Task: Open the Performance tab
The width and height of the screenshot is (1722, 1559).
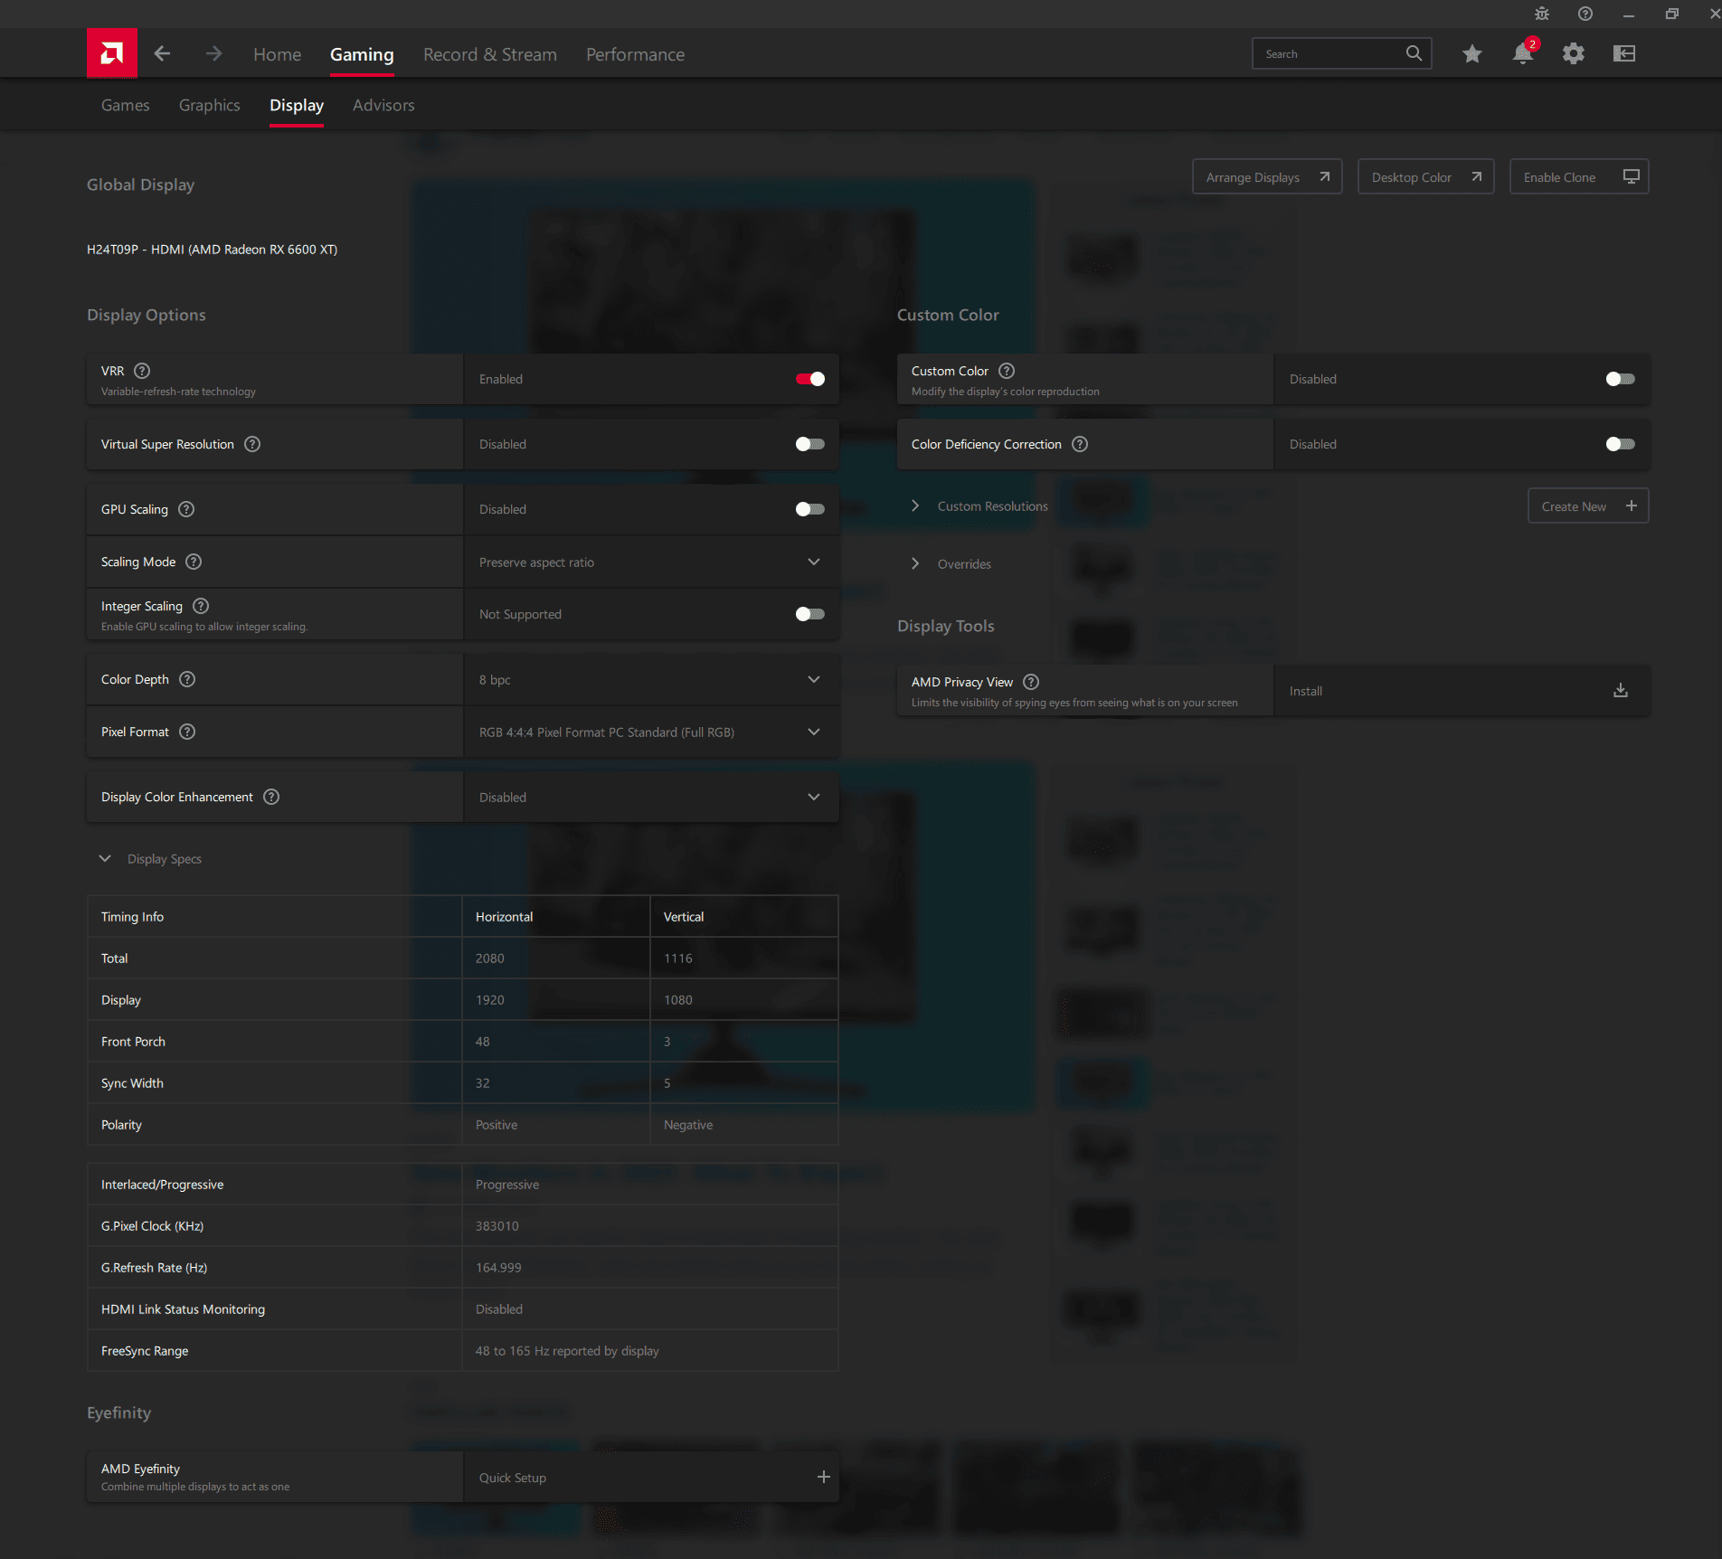Action: click(x=635, y=54)
